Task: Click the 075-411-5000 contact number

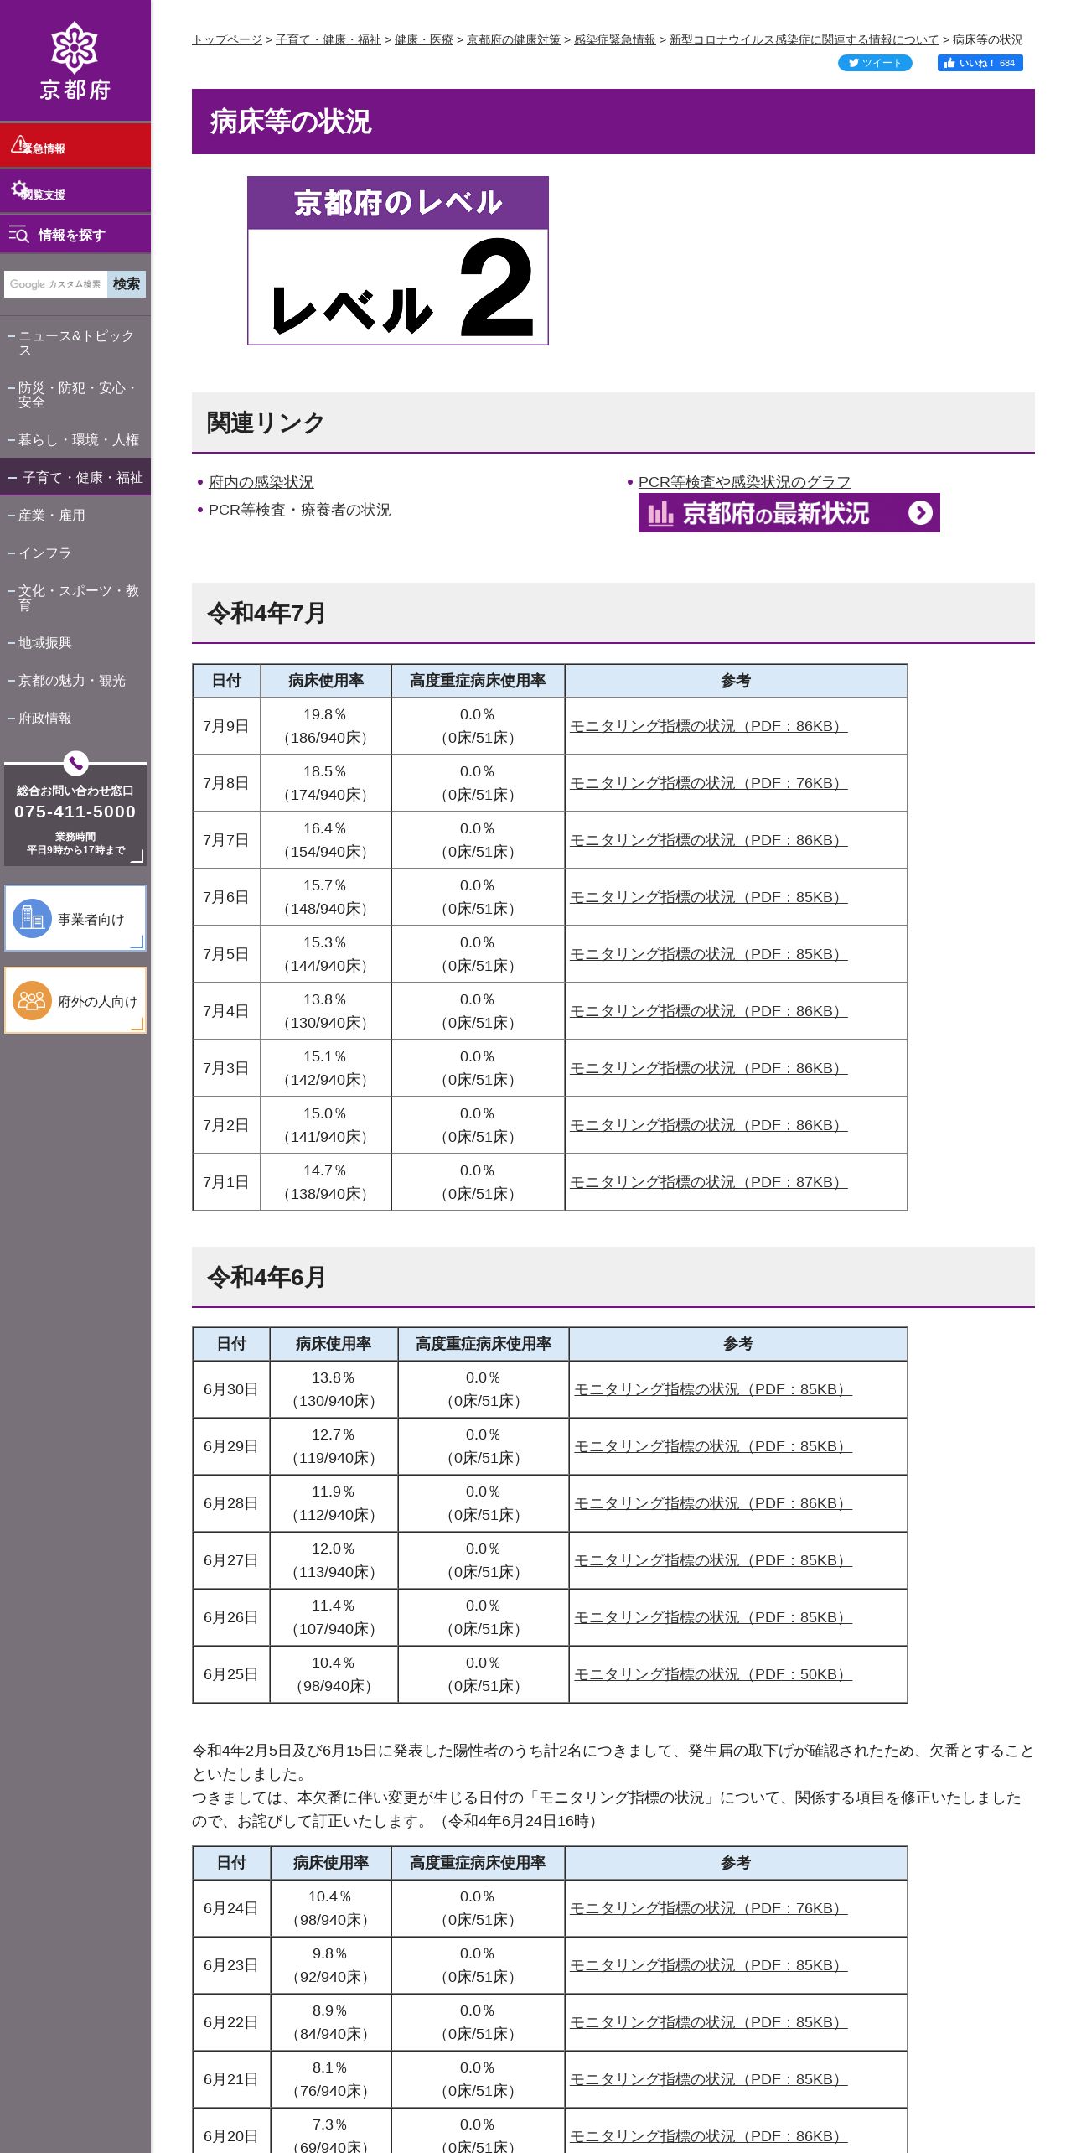Action: (75, 812)
